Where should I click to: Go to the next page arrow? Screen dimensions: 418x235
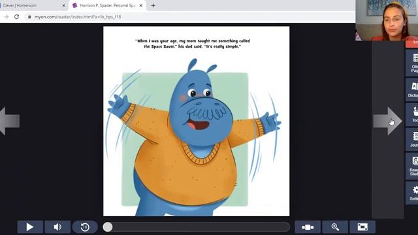point(387,121)
